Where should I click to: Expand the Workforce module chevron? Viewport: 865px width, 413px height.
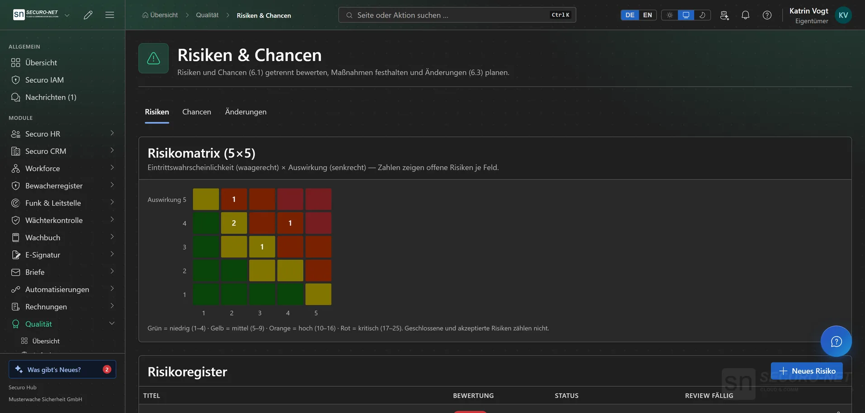click(x=112, y=168)
